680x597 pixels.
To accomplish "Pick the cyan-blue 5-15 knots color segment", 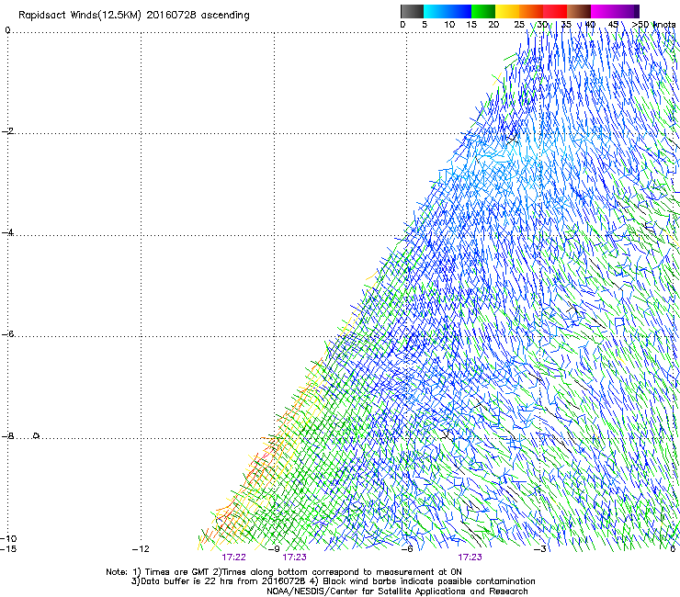I will point(448,11).
